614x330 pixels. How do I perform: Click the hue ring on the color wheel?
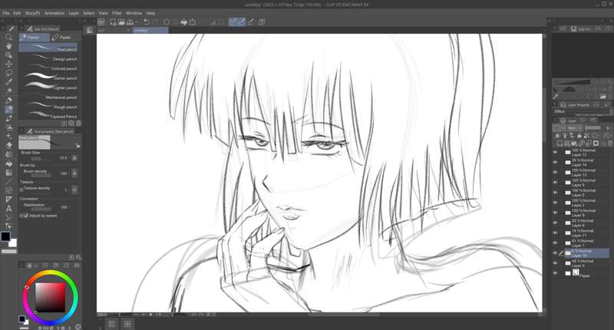(50, 273)
